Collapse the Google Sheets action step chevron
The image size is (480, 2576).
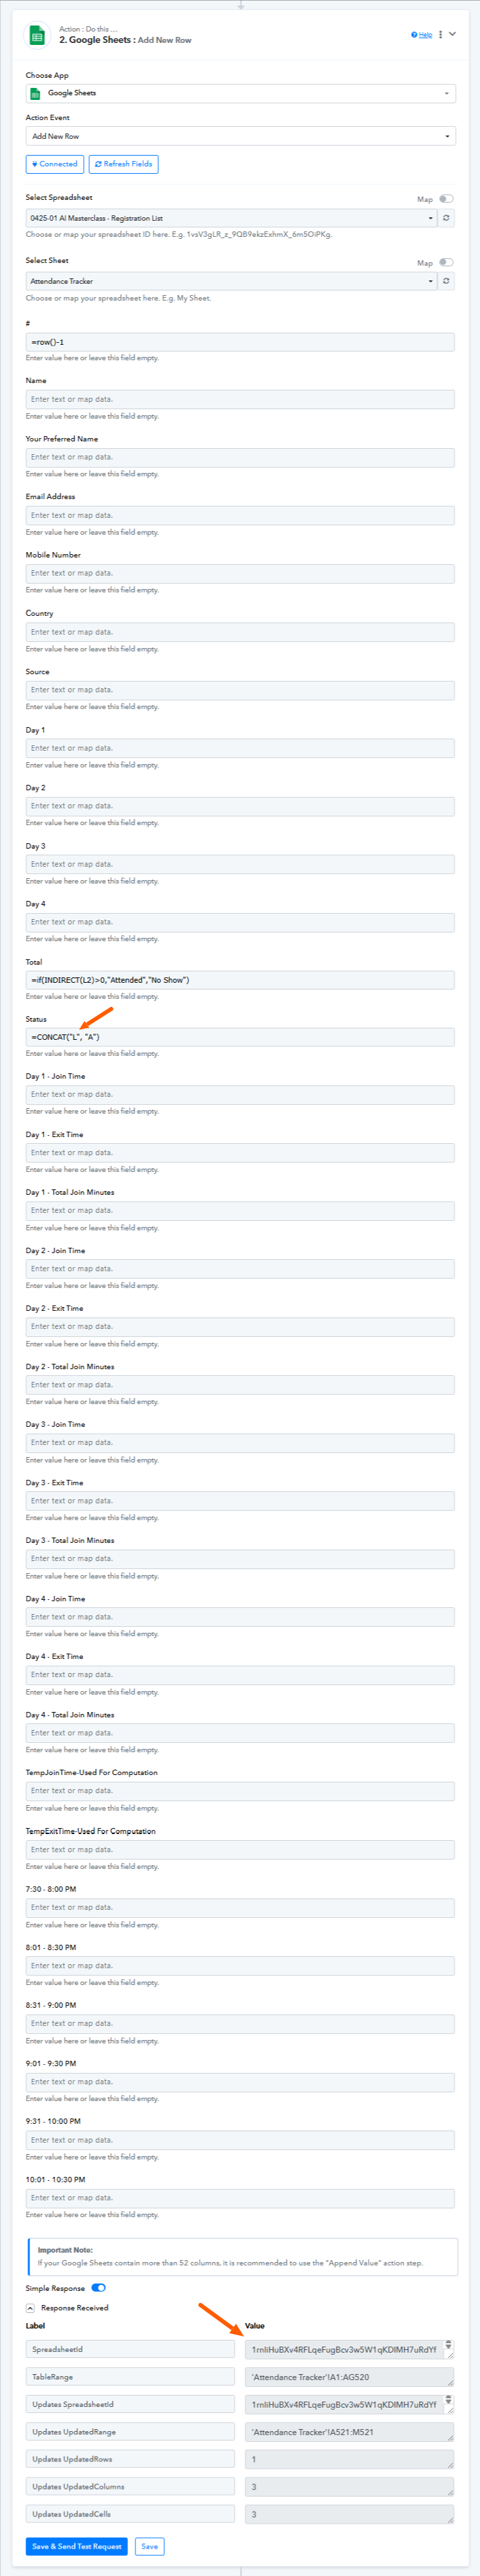click(452, 34)
